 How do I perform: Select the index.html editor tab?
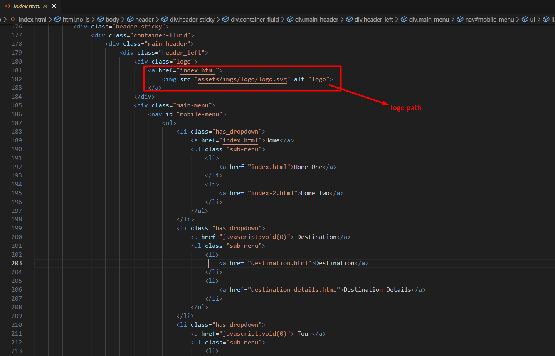click(30, 6)
